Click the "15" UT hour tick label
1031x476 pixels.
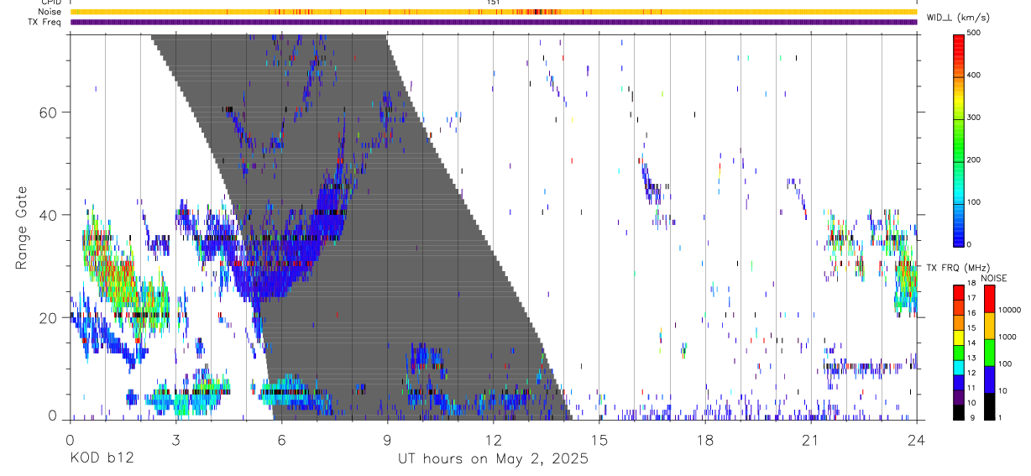tap(599, 439)
